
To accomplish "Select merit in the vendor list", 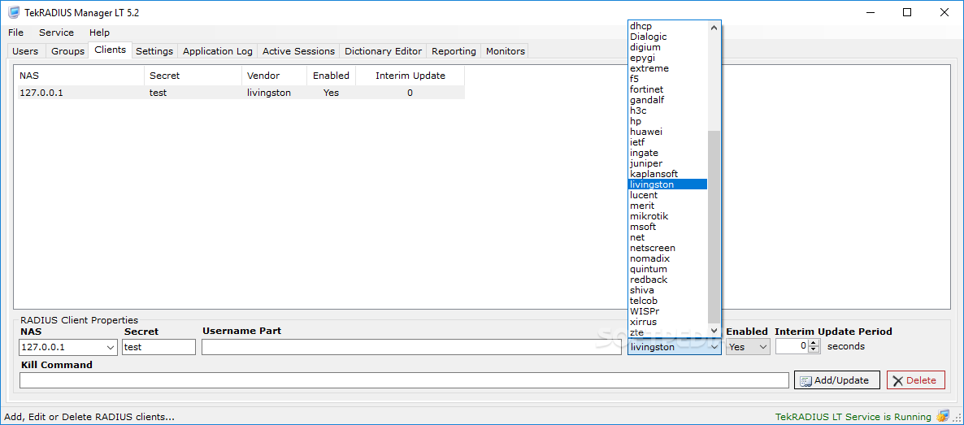I will pyautogui.click(x=667, y=206).
